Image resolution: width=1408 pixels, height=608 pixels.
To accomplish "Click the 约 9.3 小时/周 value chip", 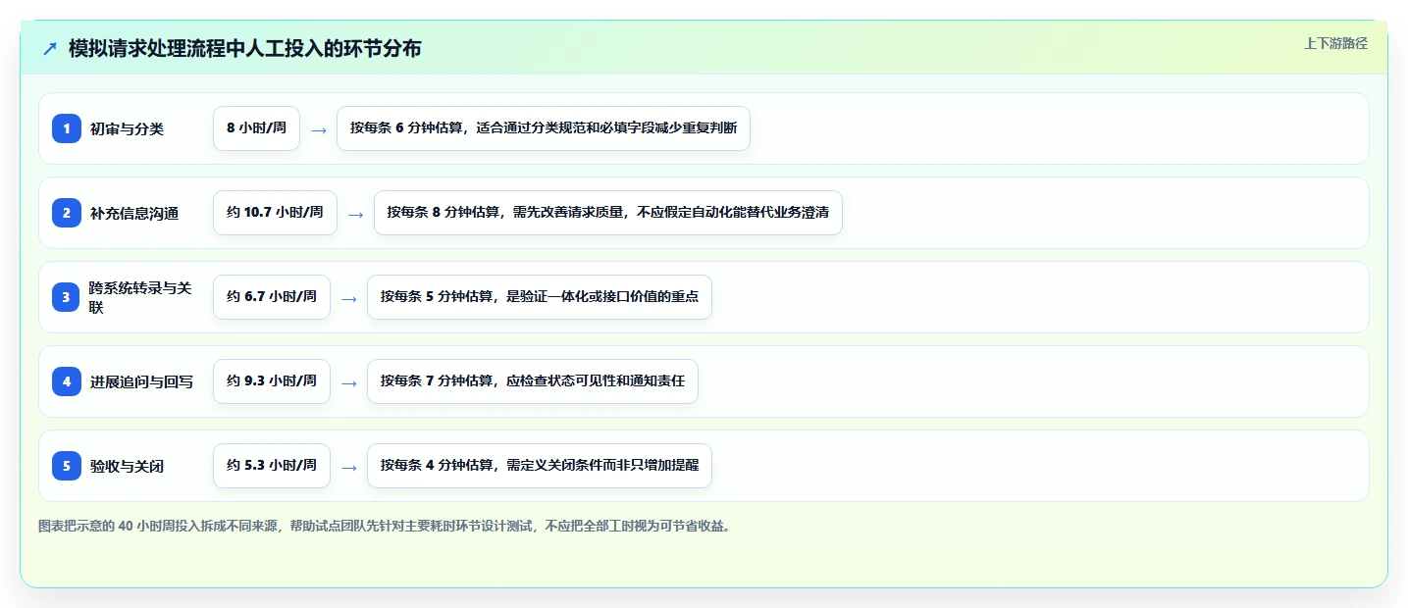I will pos(272,381).
